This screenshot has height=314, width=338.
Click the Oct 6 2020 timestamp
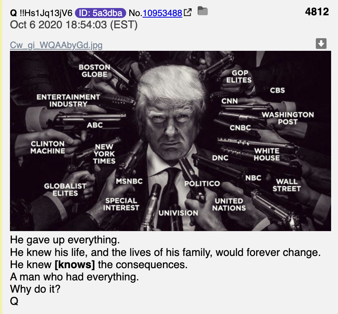pyautogui.click(x=73, y=25)
